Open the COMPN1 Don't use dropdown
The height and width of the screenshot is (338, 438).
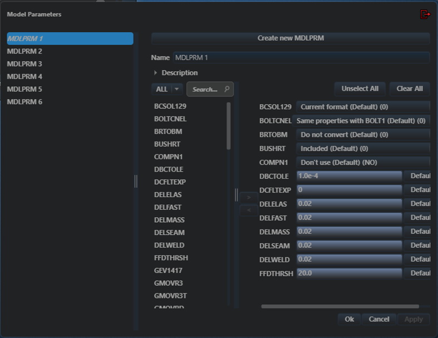pyautogui.click(x=363, y=163)
